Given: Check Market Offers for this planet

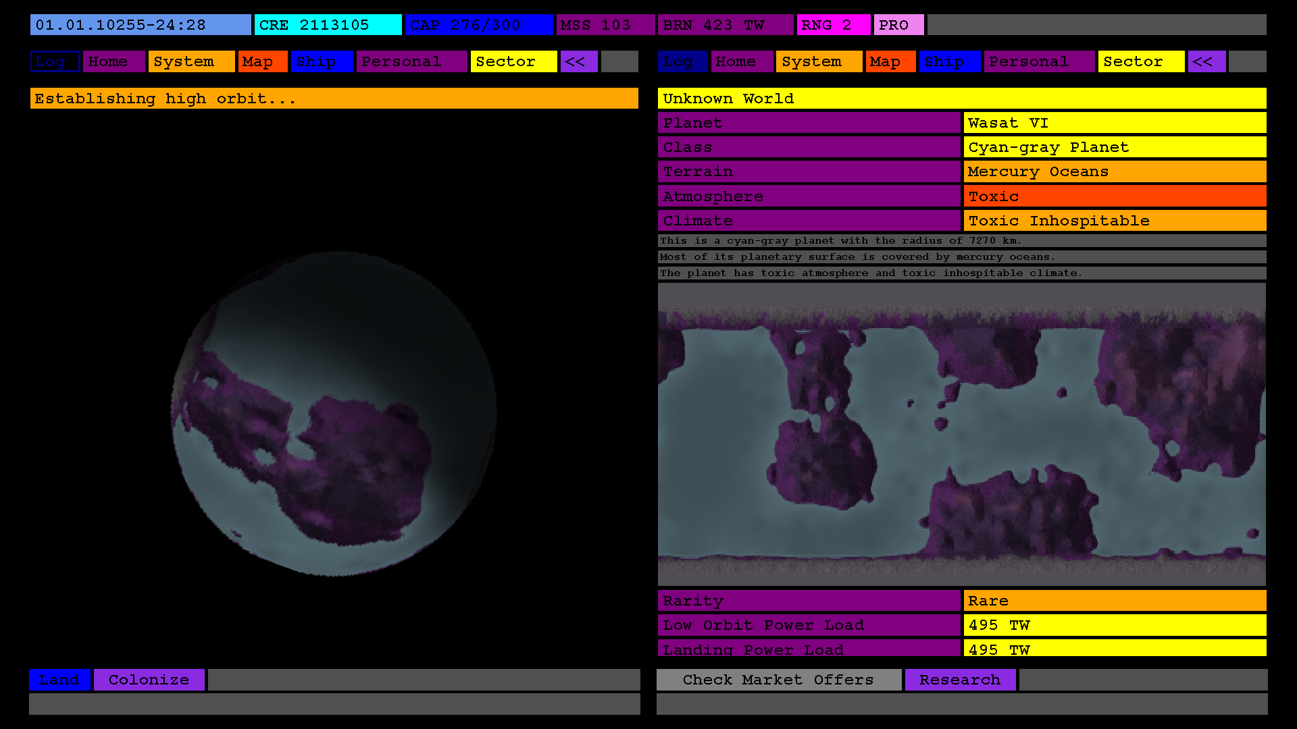Looking at the screenshot, I should pos(778,680).
